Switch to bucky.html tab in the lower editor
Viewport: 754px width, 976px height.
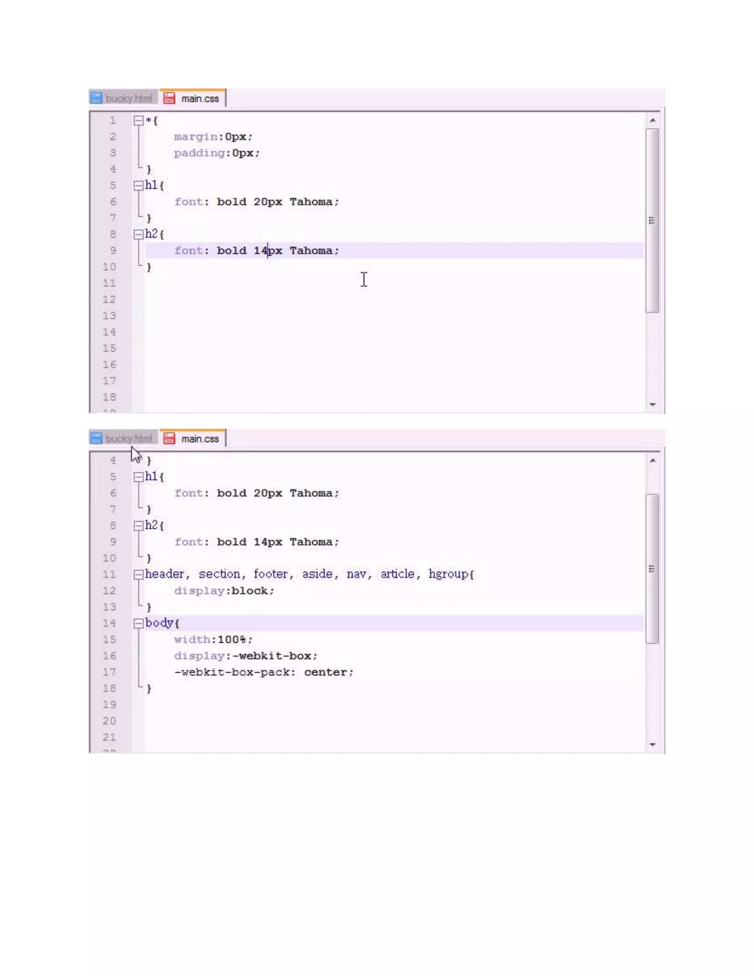tap(124, 438)
